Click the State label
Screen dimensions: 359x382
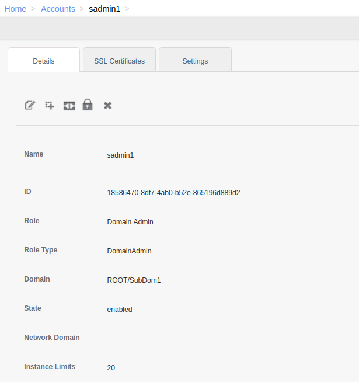(x=33, y=308)
